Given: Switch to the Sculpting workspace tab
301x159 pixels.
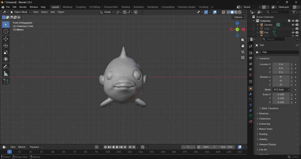Looking at the screenshot, I should [81, 7].
